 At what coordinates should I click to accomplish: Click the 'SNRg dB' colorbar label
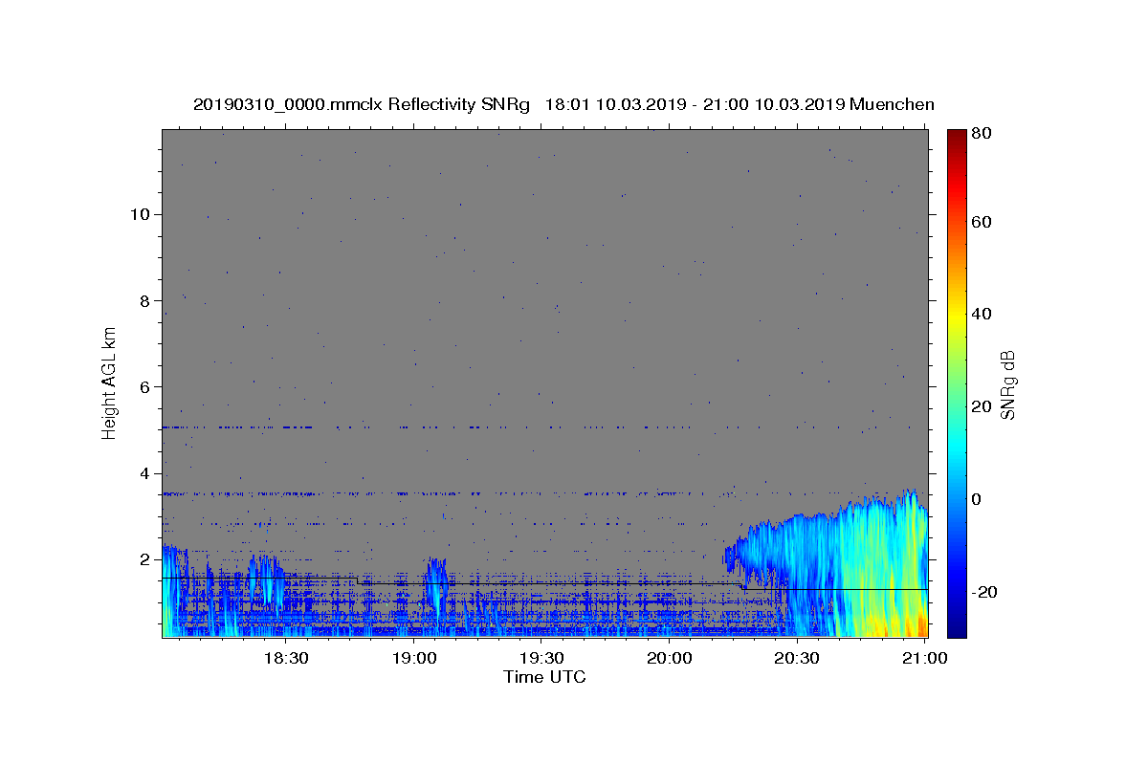pos(1007,384)
